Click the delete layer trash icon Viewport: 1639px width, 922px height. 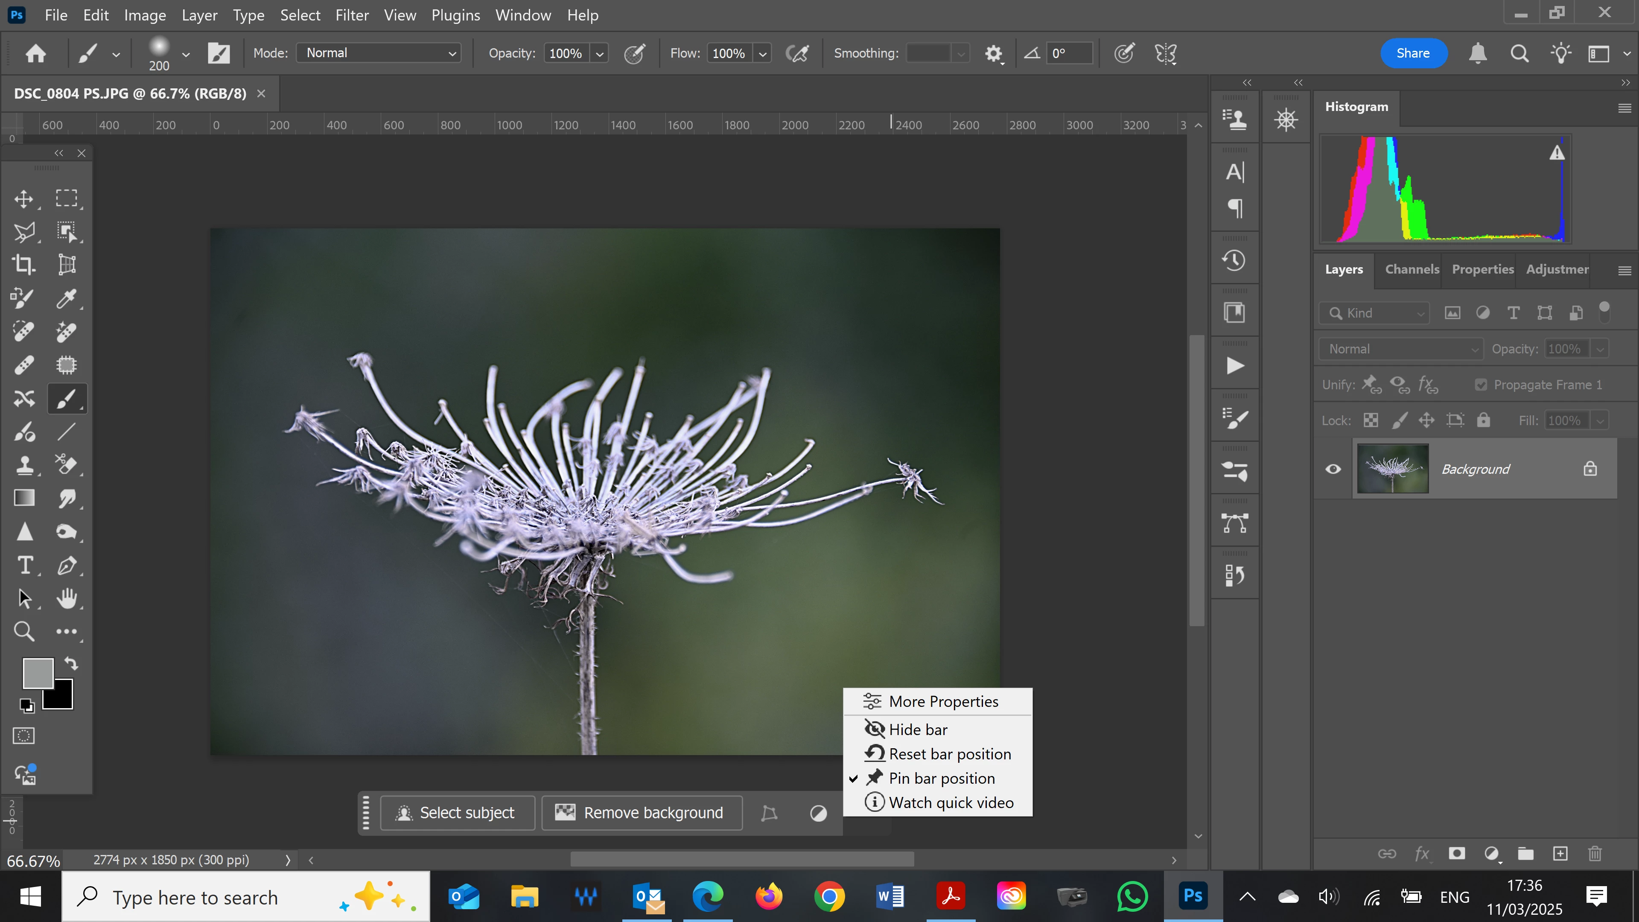[x=1595, y=853]
